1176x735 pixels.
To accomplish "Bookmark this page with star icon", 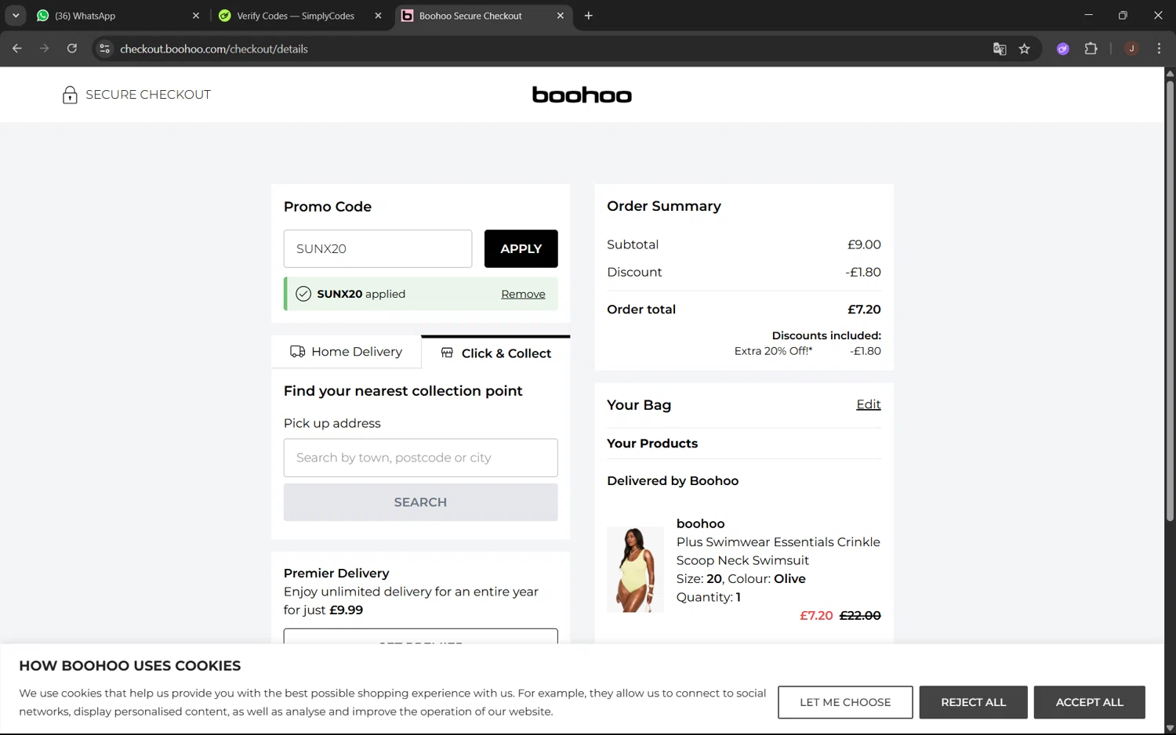I will coord(1025,49).
